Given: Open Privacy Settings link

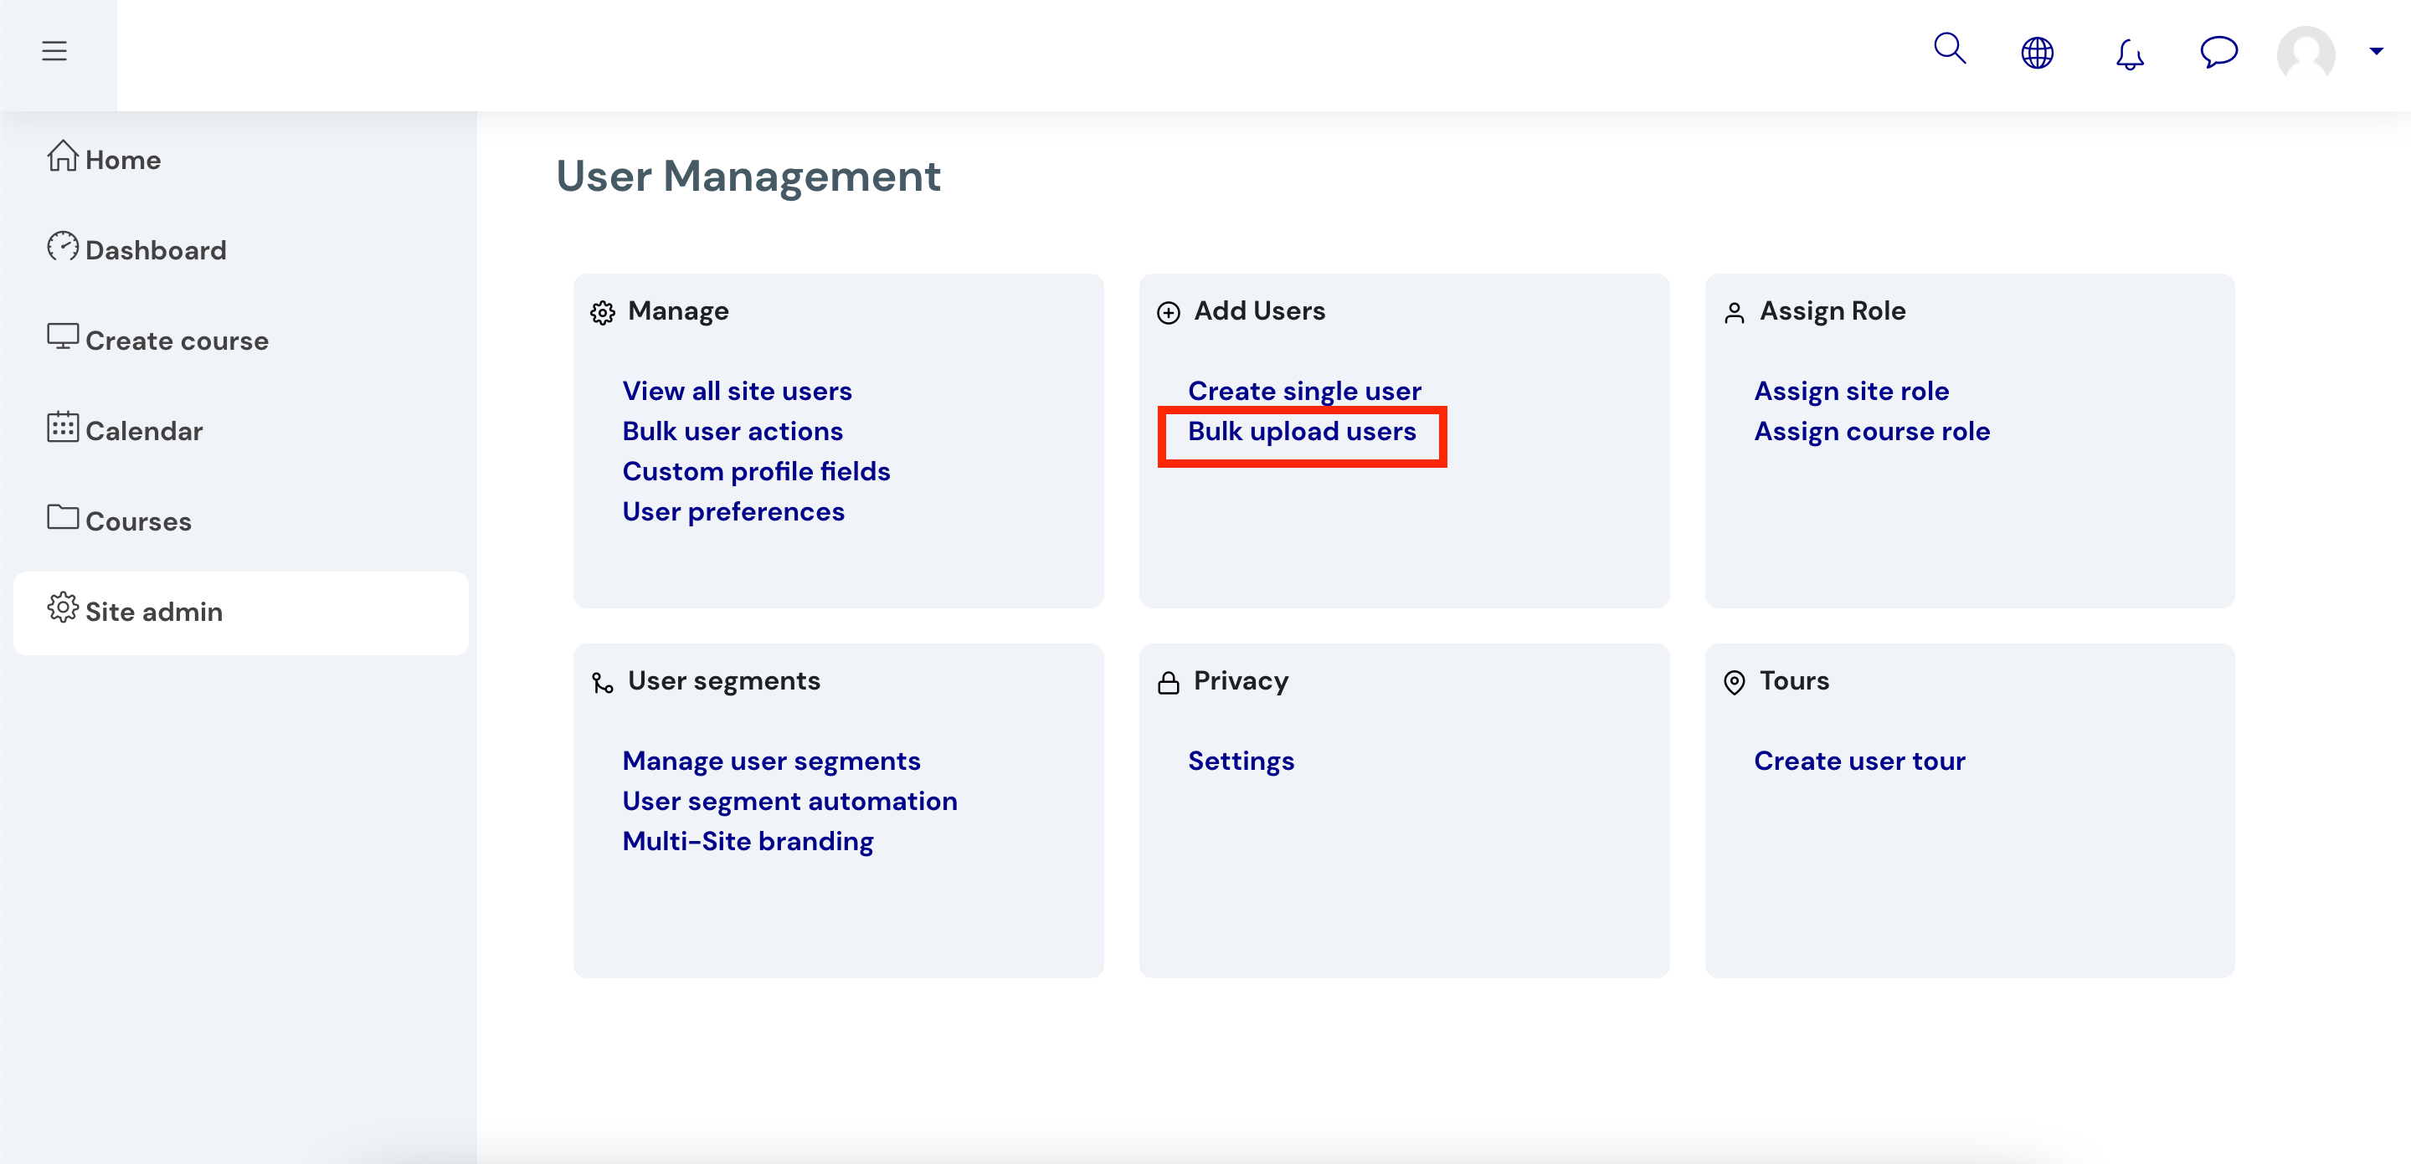Looking at the screenshot, I should coord(1240,761).
